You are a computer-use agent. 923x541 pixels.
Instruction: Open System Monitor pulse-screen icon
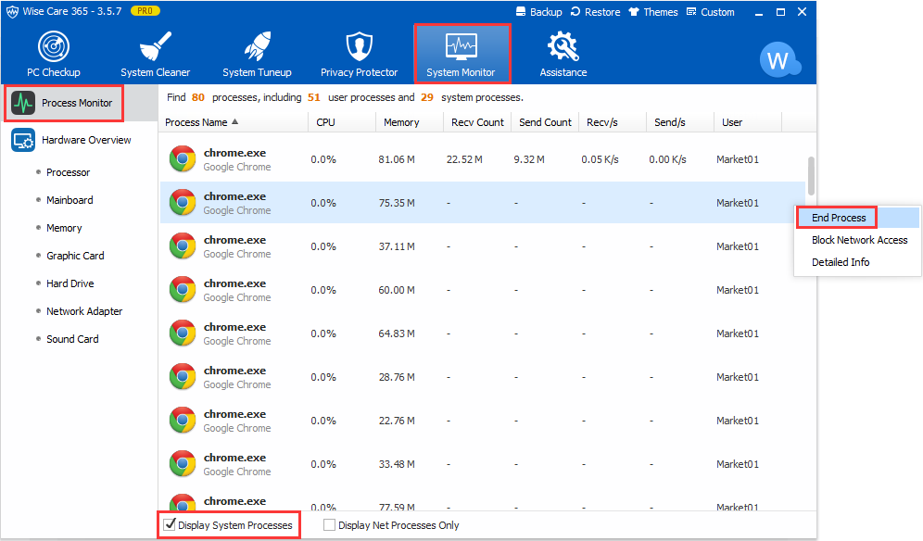point(461,46)
